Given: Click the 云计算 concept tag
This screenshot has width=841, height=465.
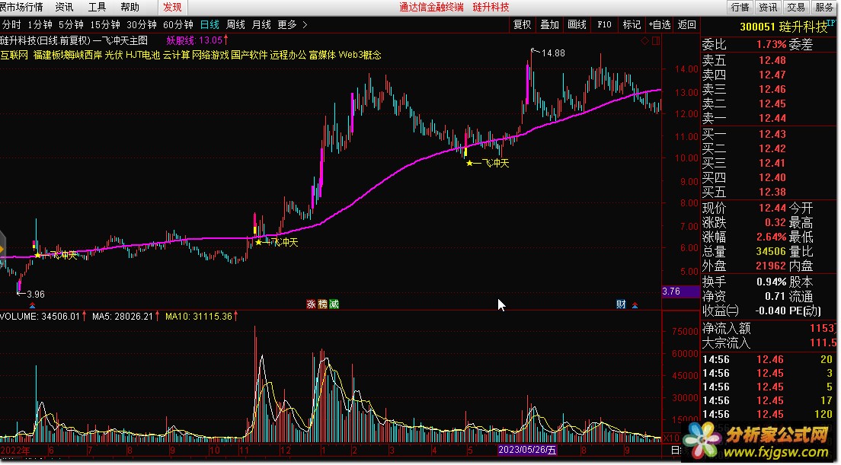Looking at the screenshot, I should tap(176, 55).
